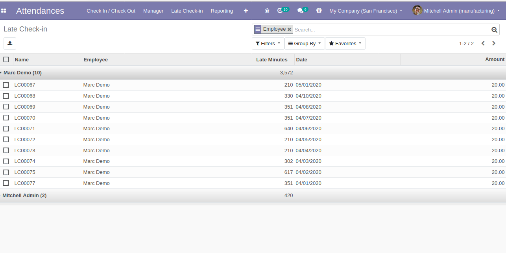
Task: Remove the Employee group facet
Action: pos(289,30)
